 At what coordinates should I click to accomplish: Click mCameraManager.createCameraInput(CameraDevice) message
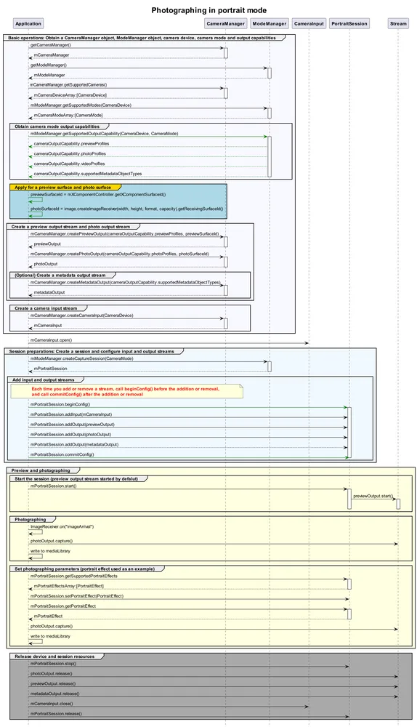point(81,316)
